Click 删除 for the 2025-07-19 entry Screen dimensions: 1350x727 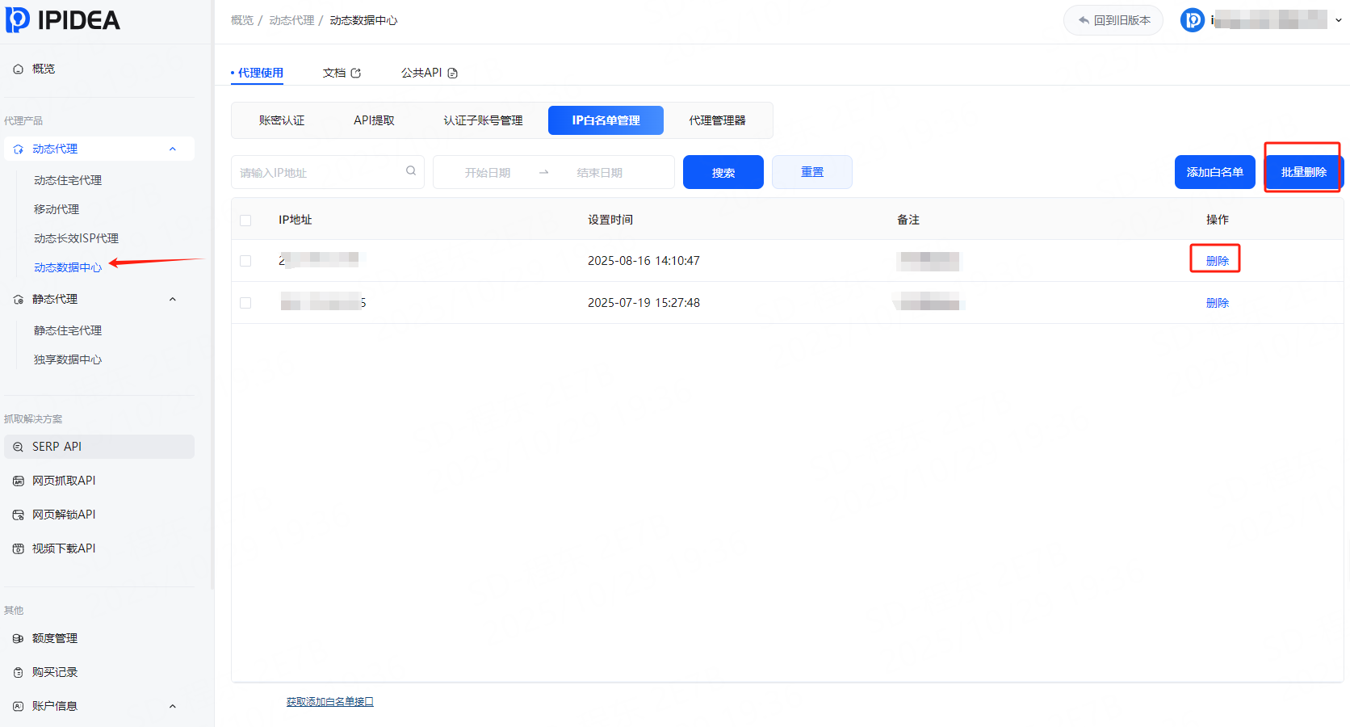pos(1217,303)
